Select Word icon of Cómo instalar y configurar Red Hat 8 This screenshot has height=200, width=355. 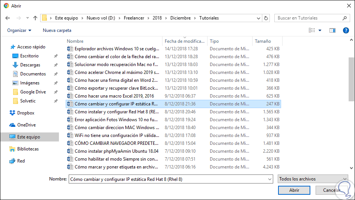pyautogui.click(x=70, y=112)
